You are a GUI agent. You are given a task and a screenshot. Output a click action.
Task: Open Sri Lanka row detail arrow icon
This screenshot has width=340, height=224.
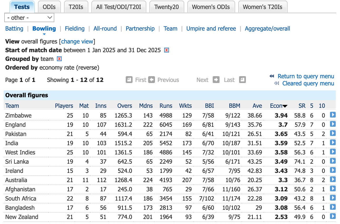pos(333,161)
